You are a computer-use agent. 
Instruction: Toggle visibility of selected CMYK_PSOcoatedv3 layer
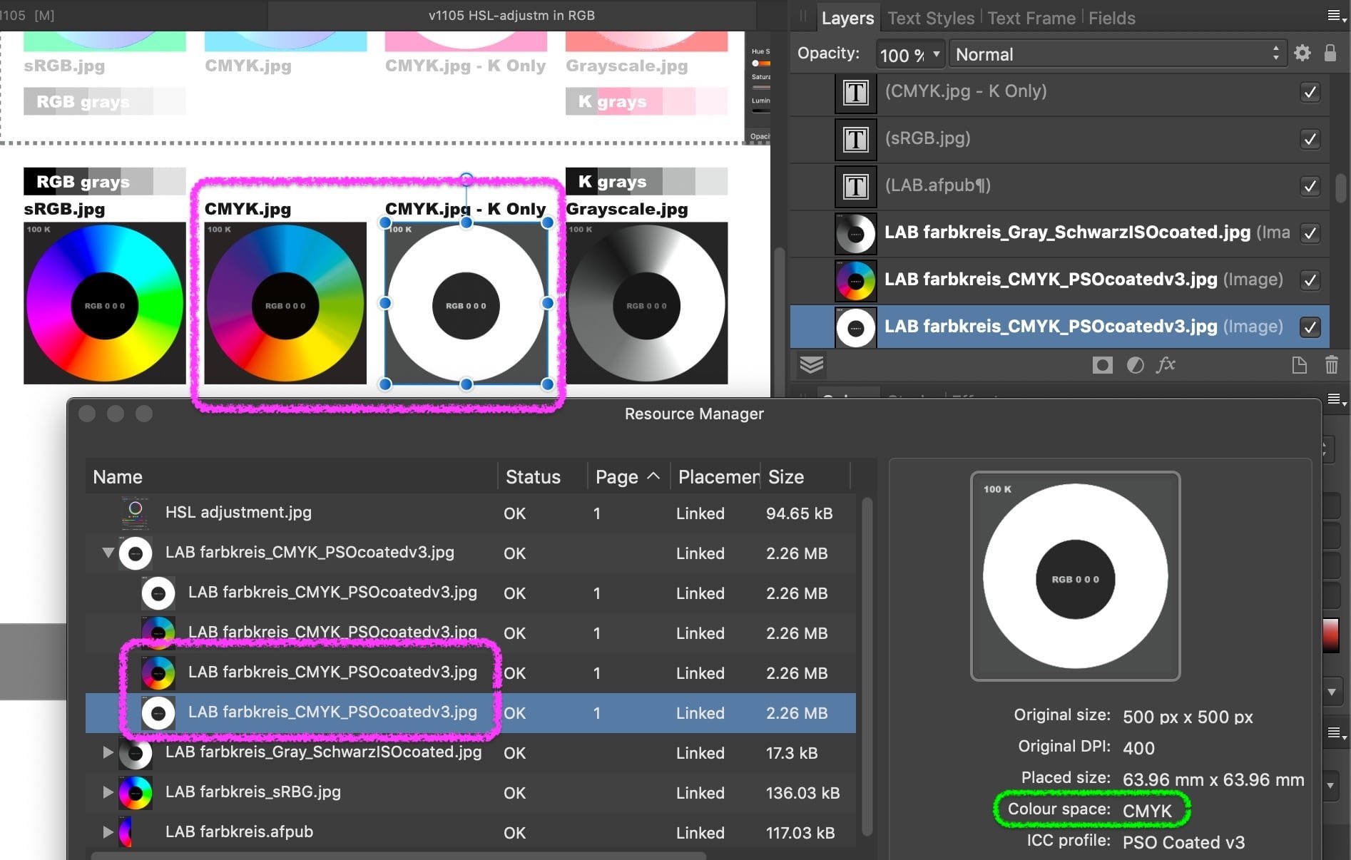pos(1310,327)
